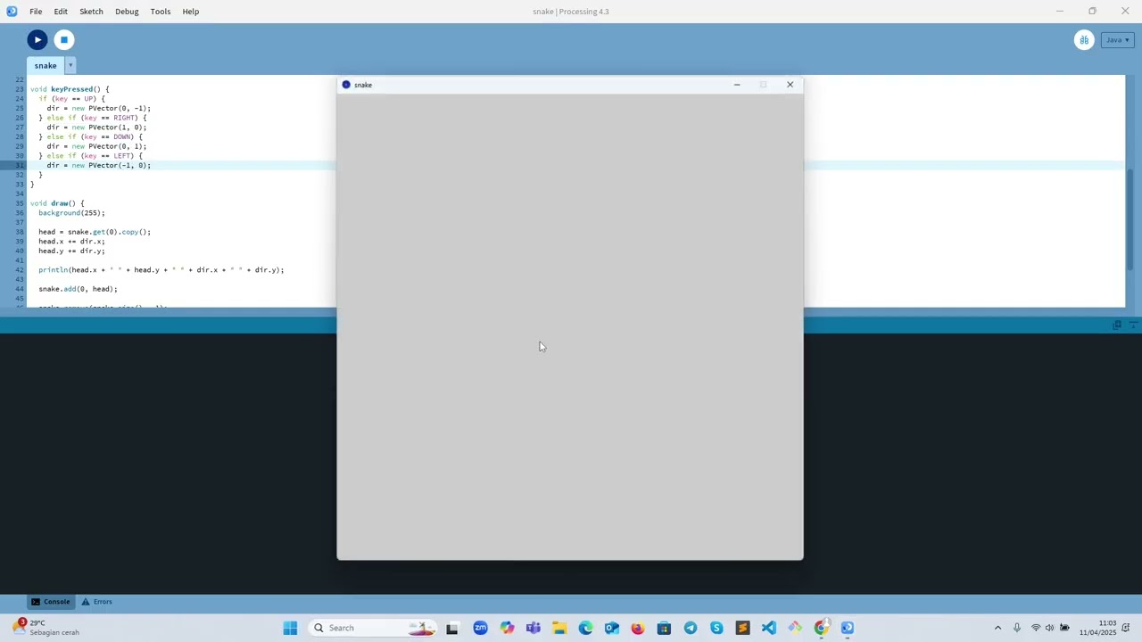Open Skype from the taskbar
This screenshot has width=1142, height=642.
[x=716, y=628]
